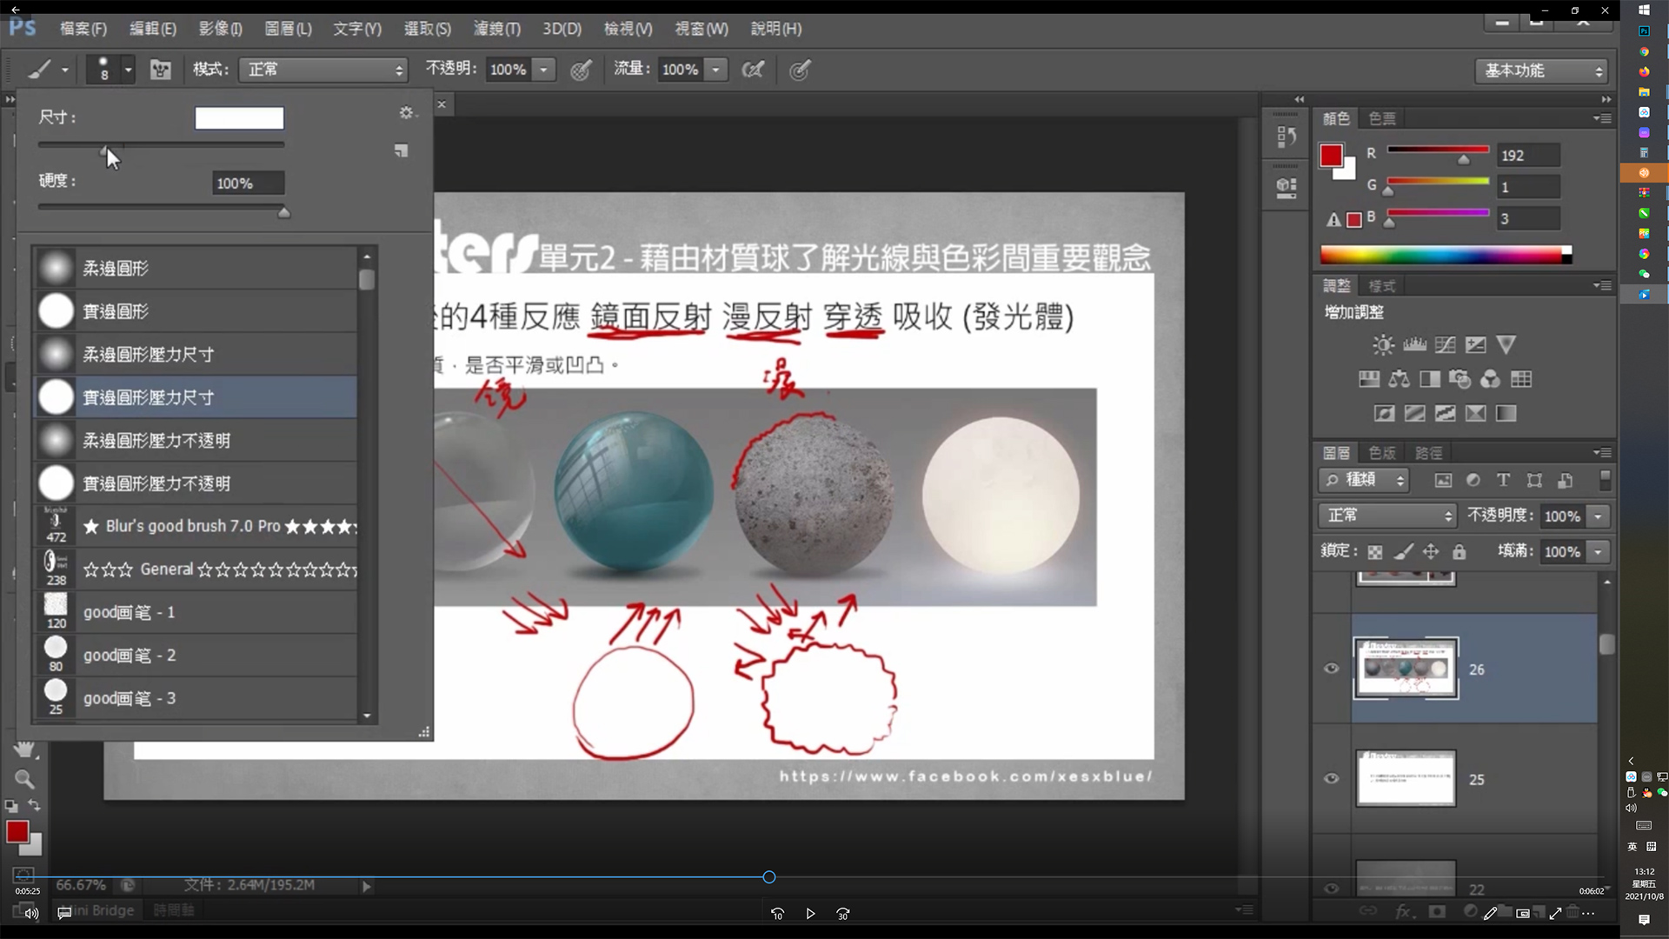This screenshot has width=1669, height=939.
Task: Select the 柔邊圓形 brush preset
Action: tap(196, 269)
